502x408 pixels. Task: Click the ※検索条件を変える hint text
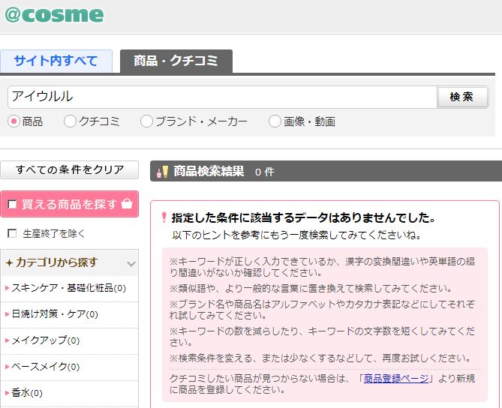[x=320, y=358]
